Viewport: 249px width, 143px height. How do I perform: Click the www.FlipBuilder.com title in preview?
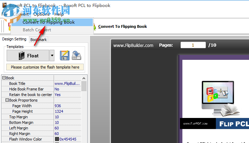[x=133, y=46]
